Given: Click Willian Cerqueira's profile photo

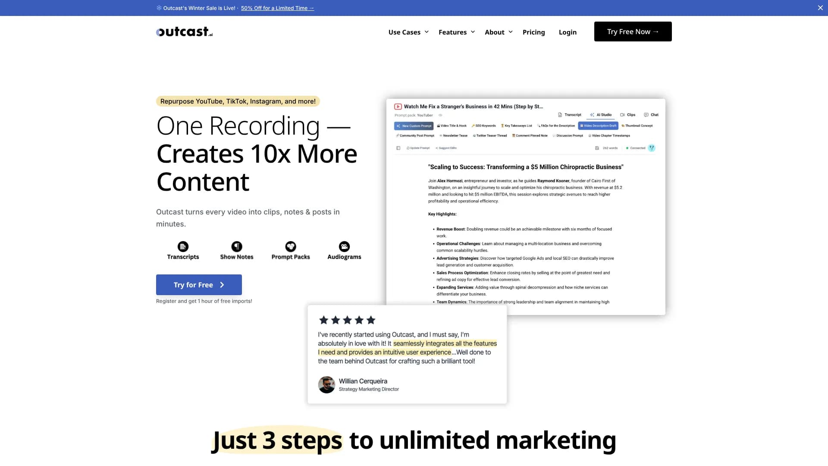Looking at the screenshot, I should (x=326, y=384).
